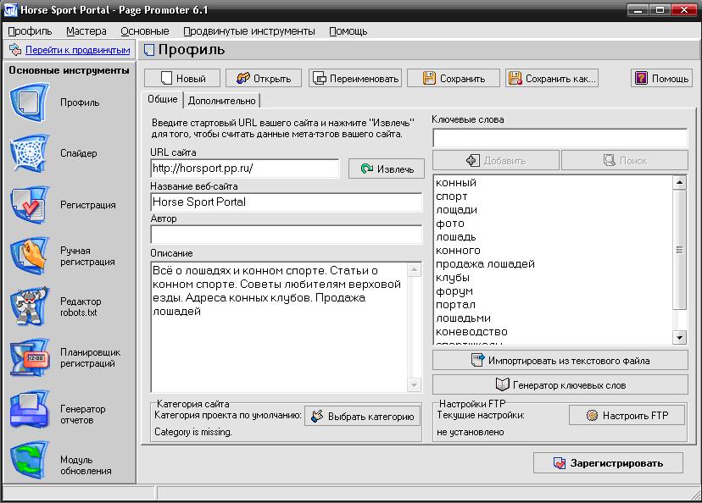The image size is (702, 503).
Task: Select the Регистрация sidebar icon
Action: [x=31, y=205]
